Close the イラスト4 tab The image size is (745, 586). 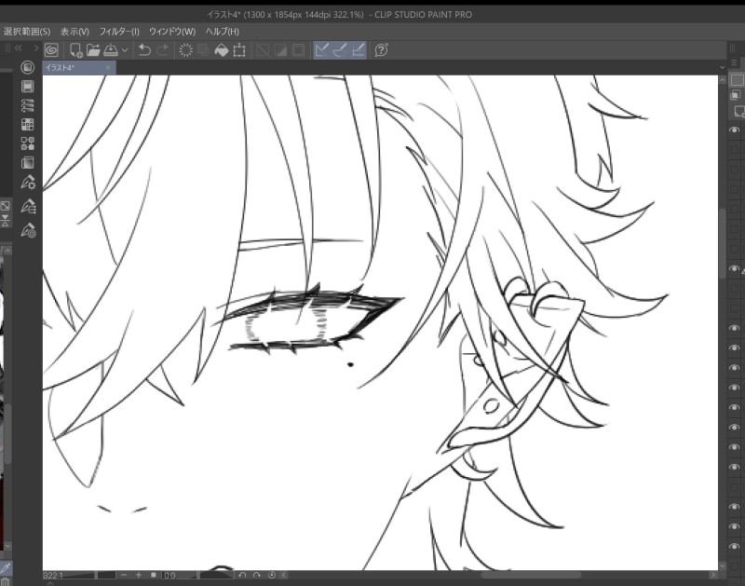(x=108, y=68)
